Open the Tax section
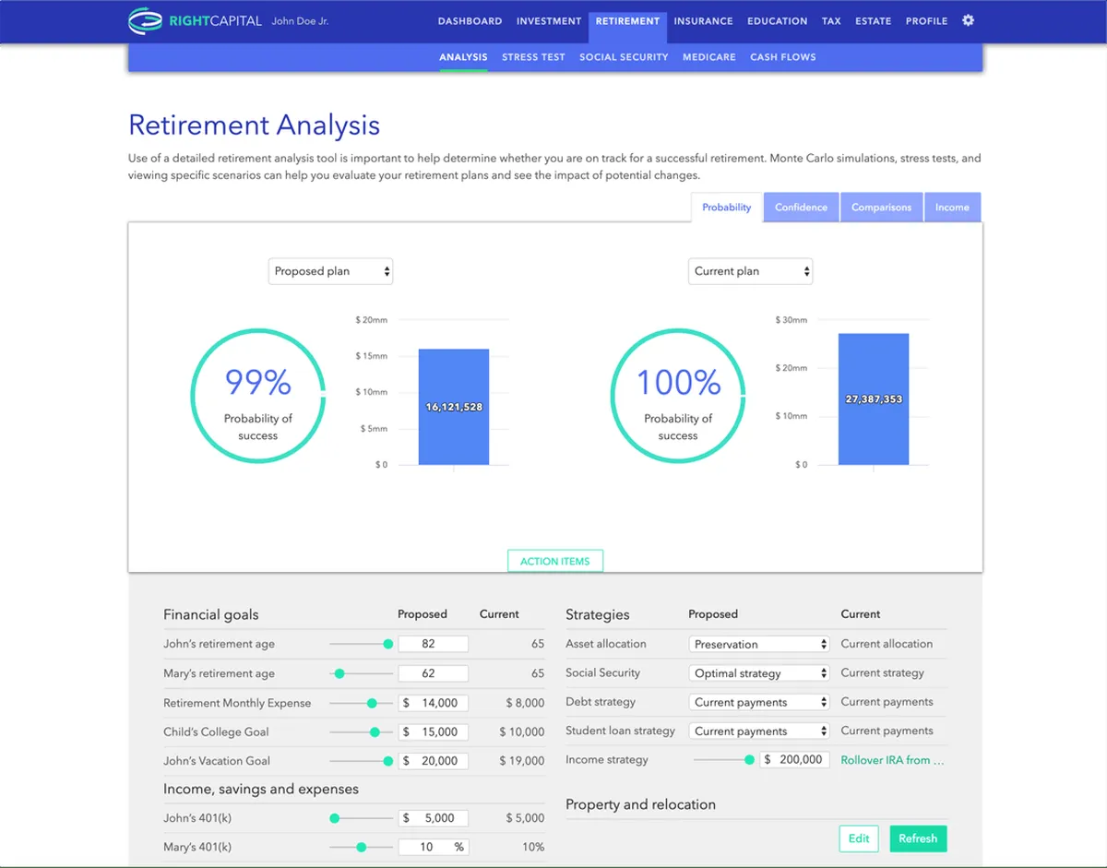Viewport: 1107px width, 868px height. (831, 21)
